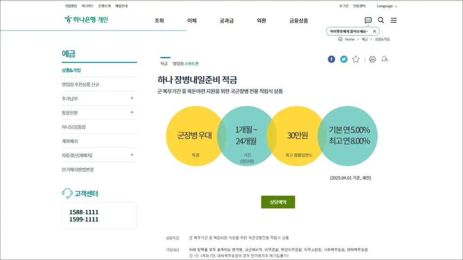Image resolution: width=463 pixels, height=260 pixels.
Task: Open the 조회 main menu
Action: (x=159, y=21)
